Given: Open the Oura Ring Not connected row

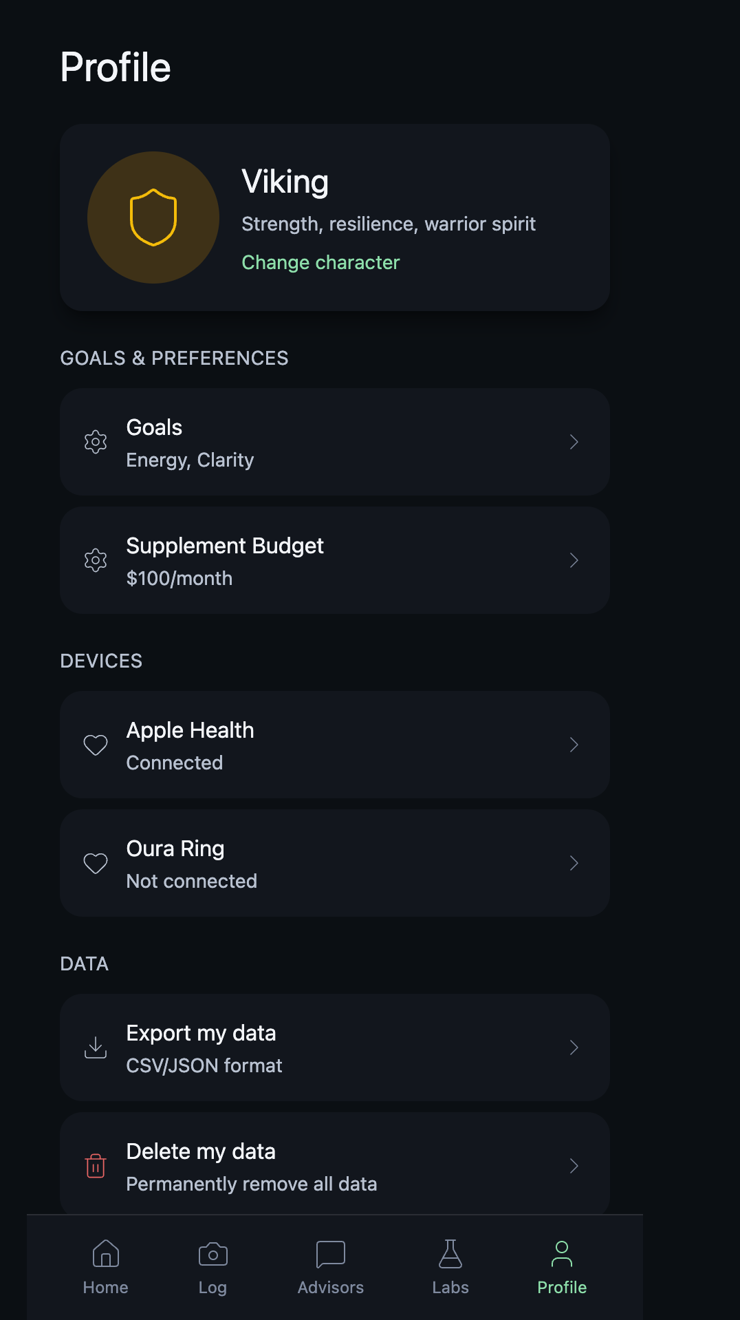Looking at the screenshot, I should [x=334, y=863].
